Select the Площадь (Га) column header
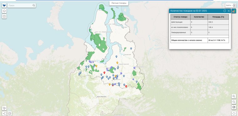The height and width of the screenshot is (116, 238). [x=218, y=17]
